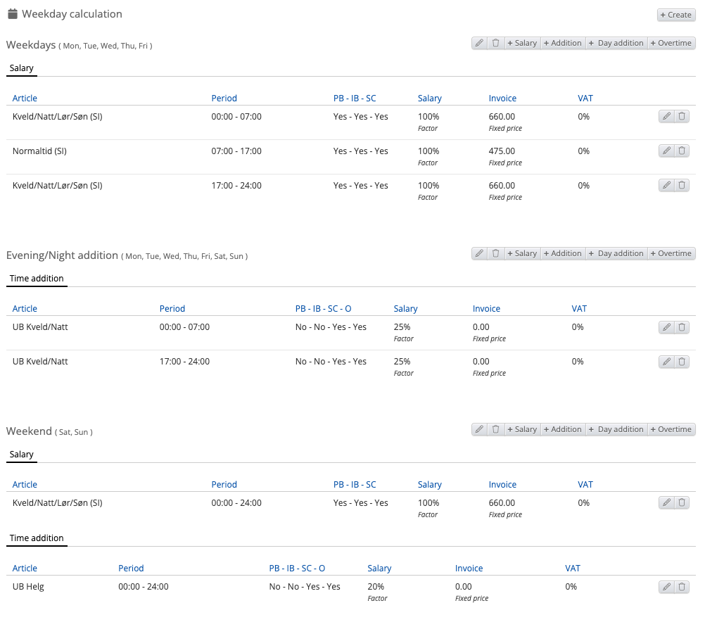Edit the Weekdays group with pencil icon
The image size is (705, 622).
coord(479,43)
